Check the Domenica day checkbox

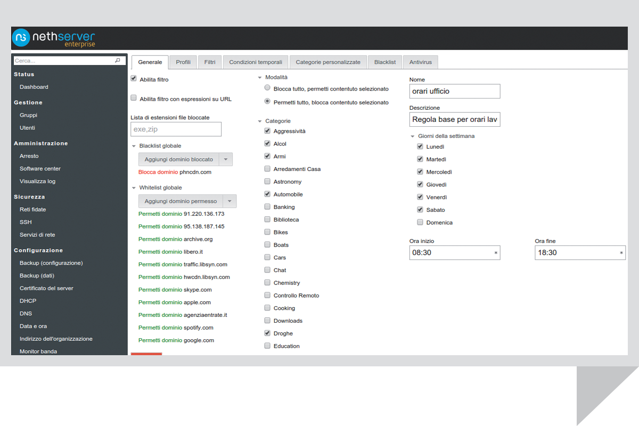(420, 223)
